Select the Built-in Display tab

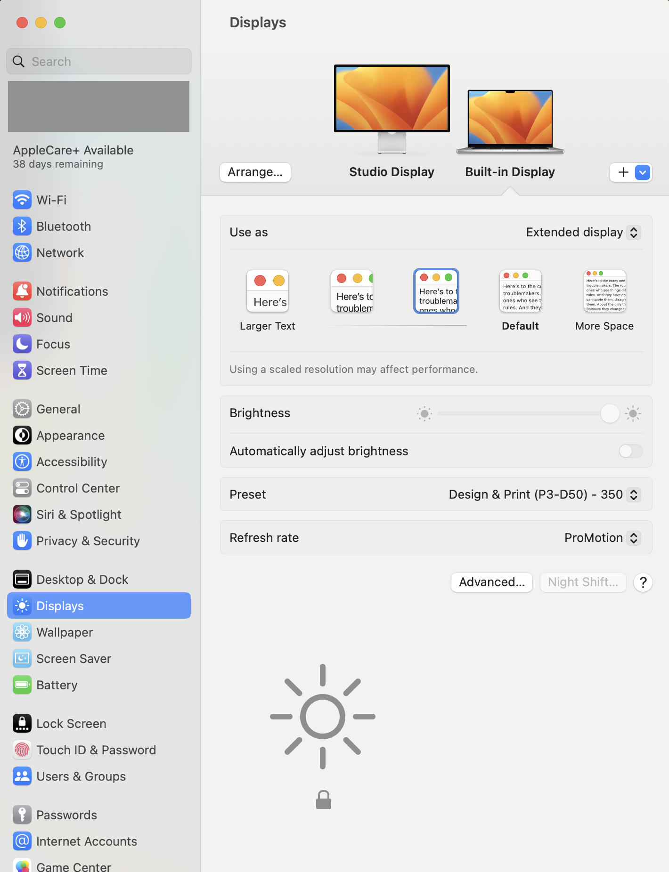(510, 172)
